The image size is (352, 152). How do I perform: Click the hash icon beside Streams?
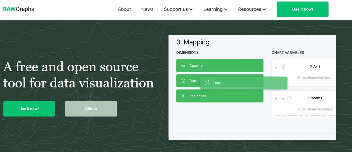276,98
